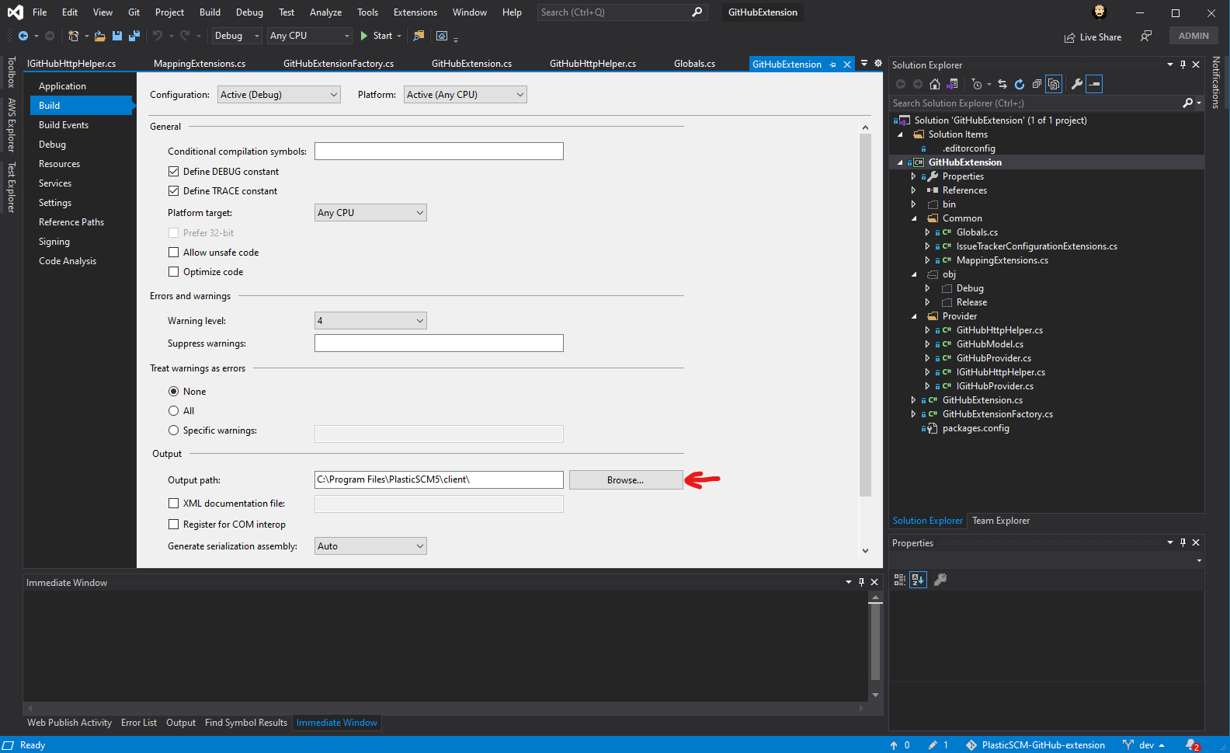Click PlasticSCM-GitHub-extension repository in status bar
The image size is (1230, 753).
point(1036,745)
